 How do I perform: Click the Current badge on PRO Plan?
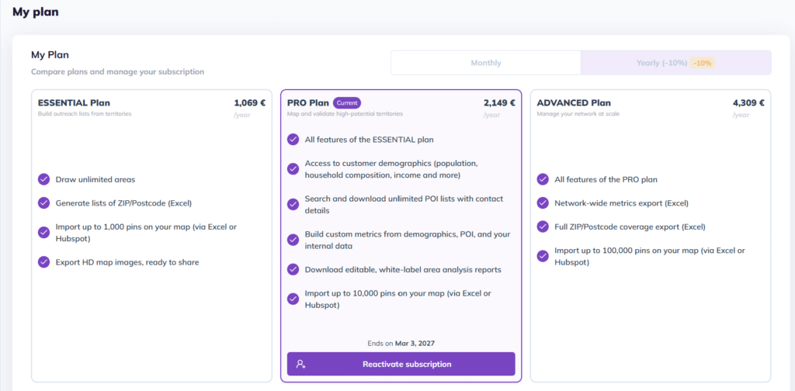pyautogui.click(x=347, y=102)
